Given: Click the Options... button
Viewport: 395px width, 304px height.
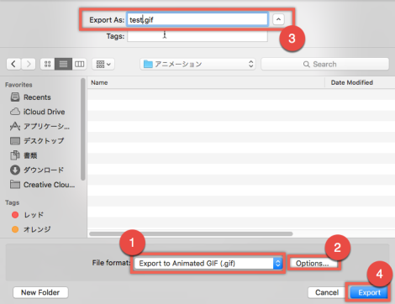Looking at the screenshot, I should (313, 264).
